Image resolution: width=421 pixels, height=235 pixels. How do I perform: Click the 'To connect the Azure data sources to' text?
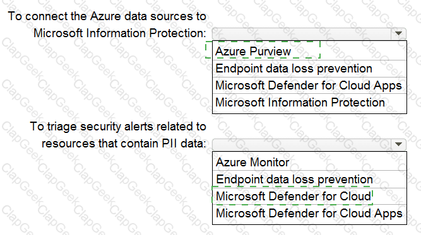click(107, 16)
